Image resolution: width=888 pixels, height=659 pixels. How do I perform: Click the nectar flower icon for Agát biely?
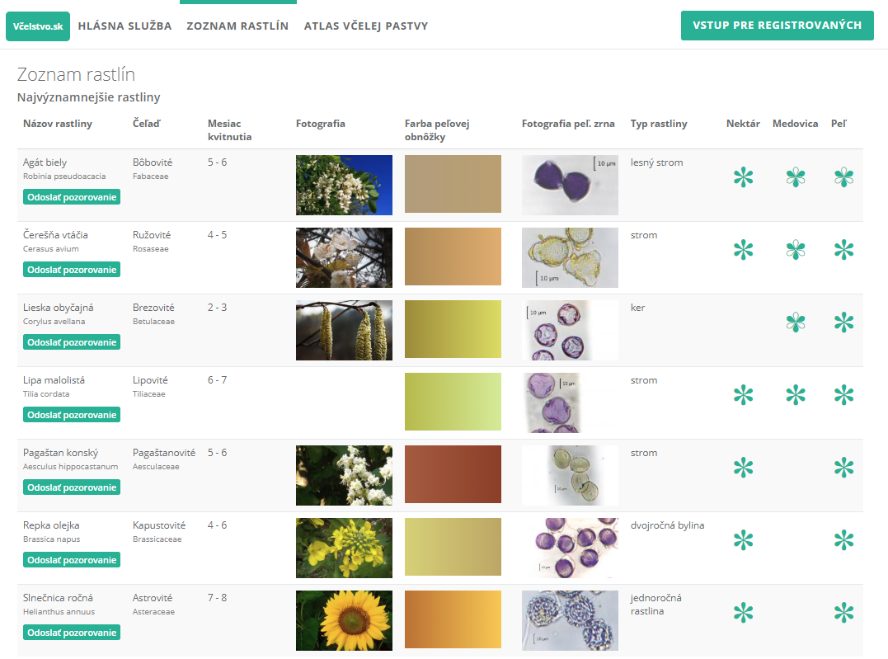pyautogui.click(x=743, y=177)
